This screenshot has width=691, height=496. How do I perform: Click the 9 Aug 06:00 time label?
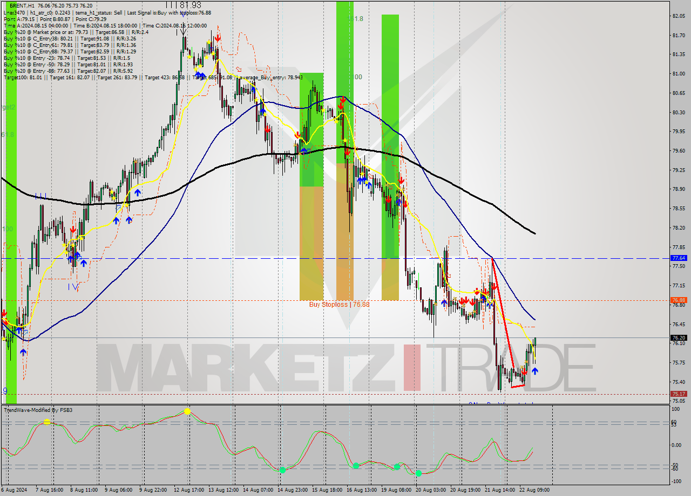pos(118,491)
